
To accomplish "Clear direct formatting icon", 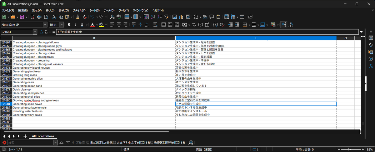I will click(85, 17).
